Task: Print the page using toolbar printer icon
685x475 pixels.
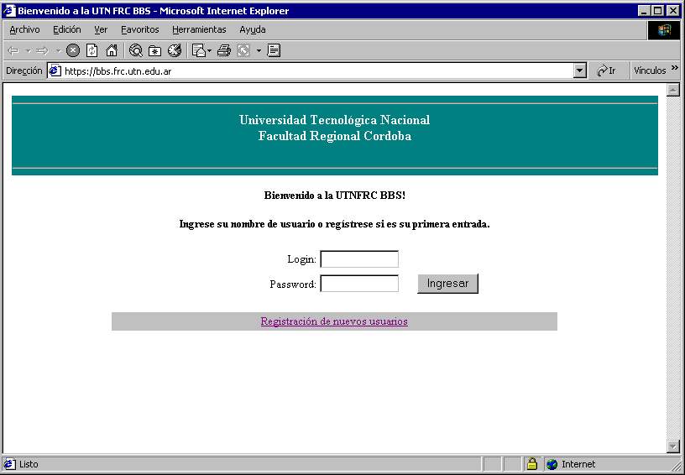Action: click(223, 51)
